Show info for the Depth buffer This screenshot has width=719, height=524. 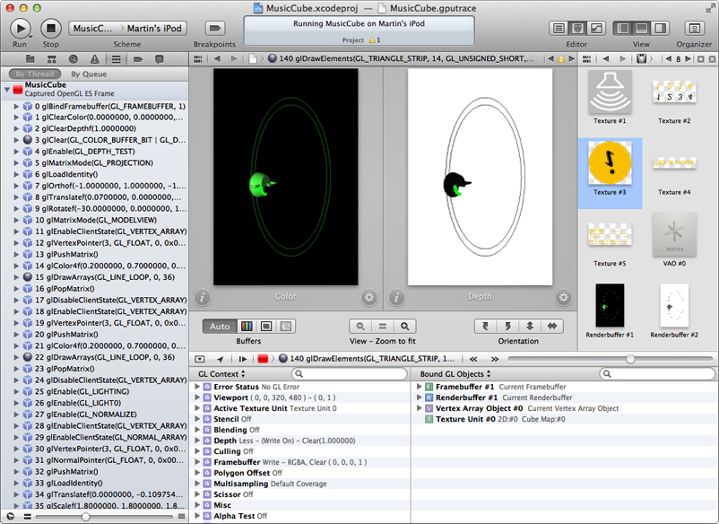click(396, 298)
